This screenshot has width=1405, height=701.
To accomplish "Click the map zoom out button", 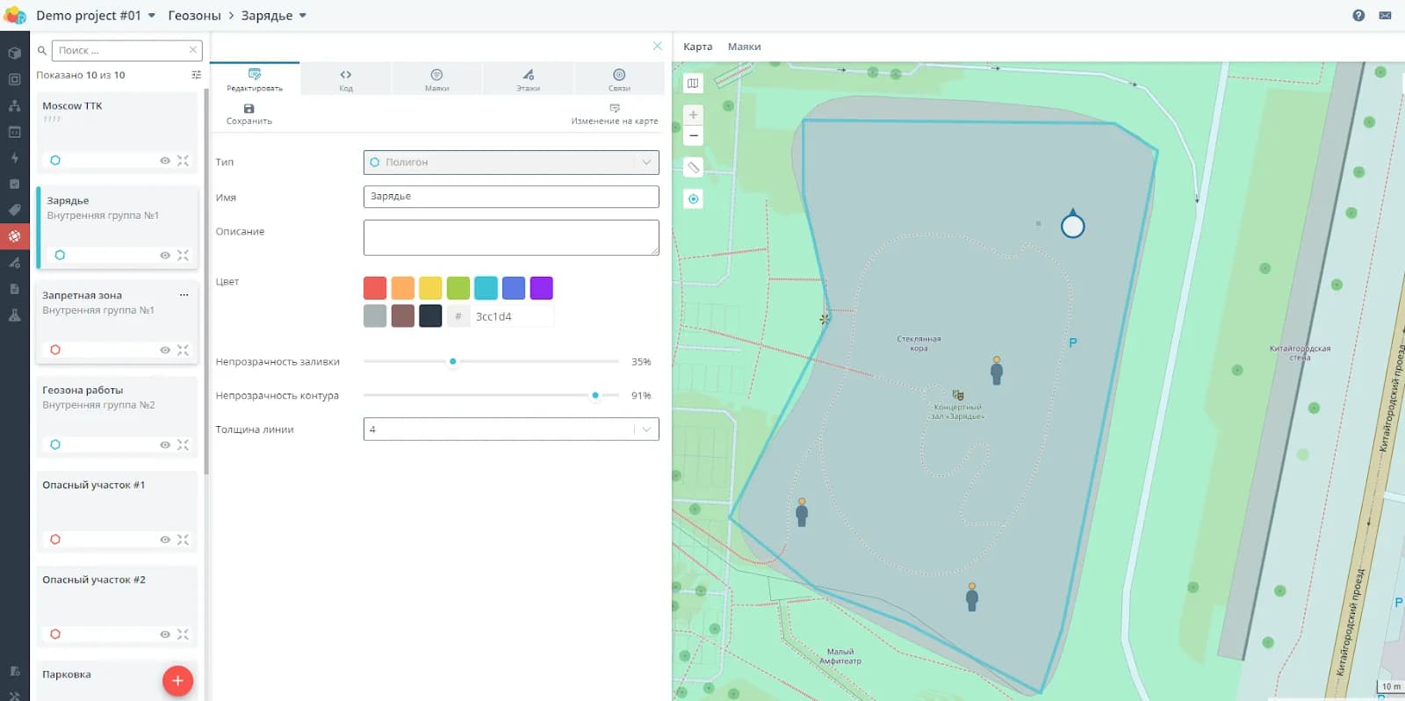I will click(x=693, y=136).
